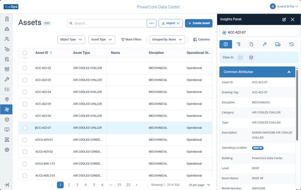Open the Columns chooser
Viewport: 301px width, 190px height.
pos(201,40)
